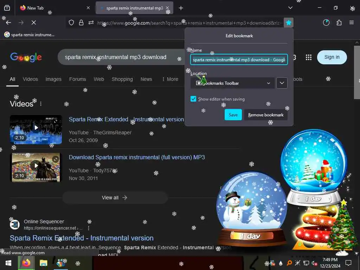Click the circular timer icon in the toolbar
Viewport: 360px width, 270px height.
326,22
